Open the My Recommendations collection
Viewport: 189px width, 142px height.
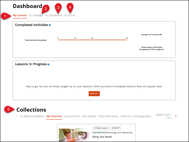[x=32, y=116]
